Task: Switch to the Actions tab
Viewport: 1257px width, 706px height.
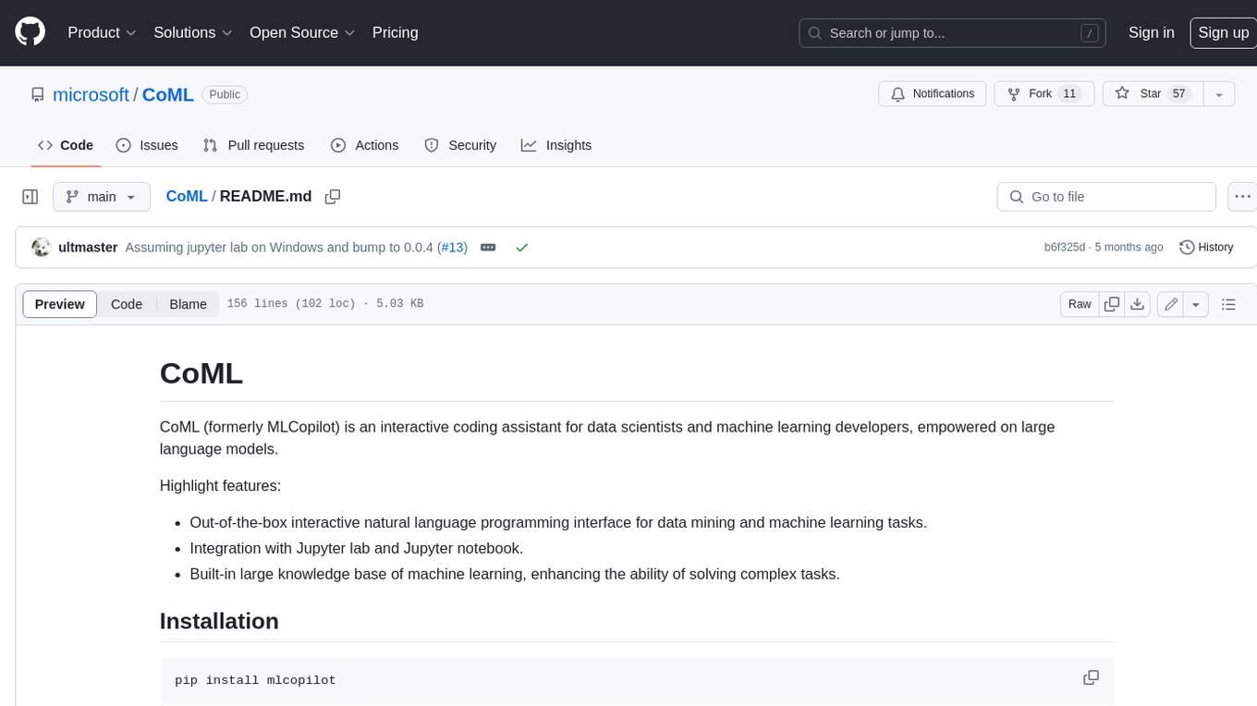Action: [365, 145]
